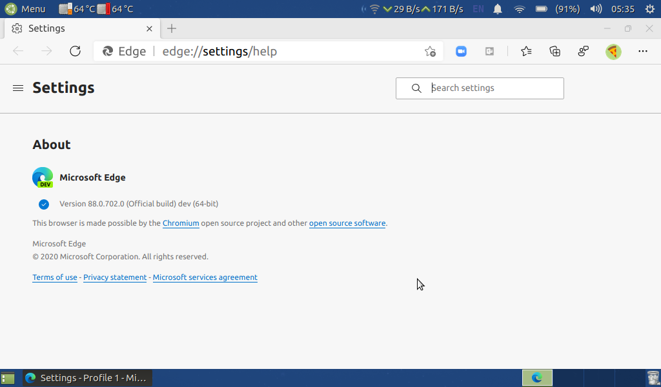This screenshot has height=387, width=661.
Task: Click the volume icon in the top panel
Action: click(x=595, y=9)
